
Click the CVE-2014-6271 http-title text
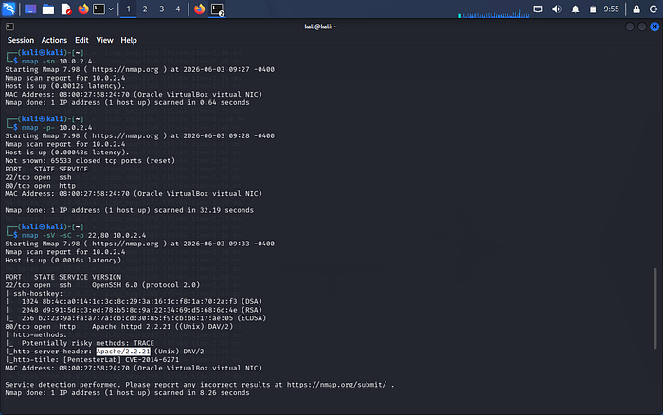click(152, 360)
